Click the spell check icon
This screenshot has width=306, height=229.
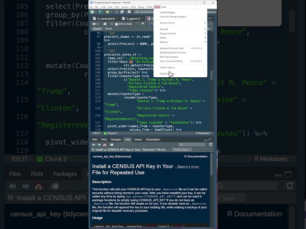(x=138, y=24)
